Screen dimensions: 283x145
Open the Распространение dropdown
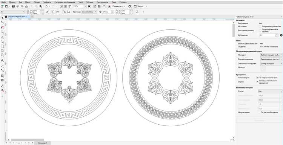pos(271,59)
